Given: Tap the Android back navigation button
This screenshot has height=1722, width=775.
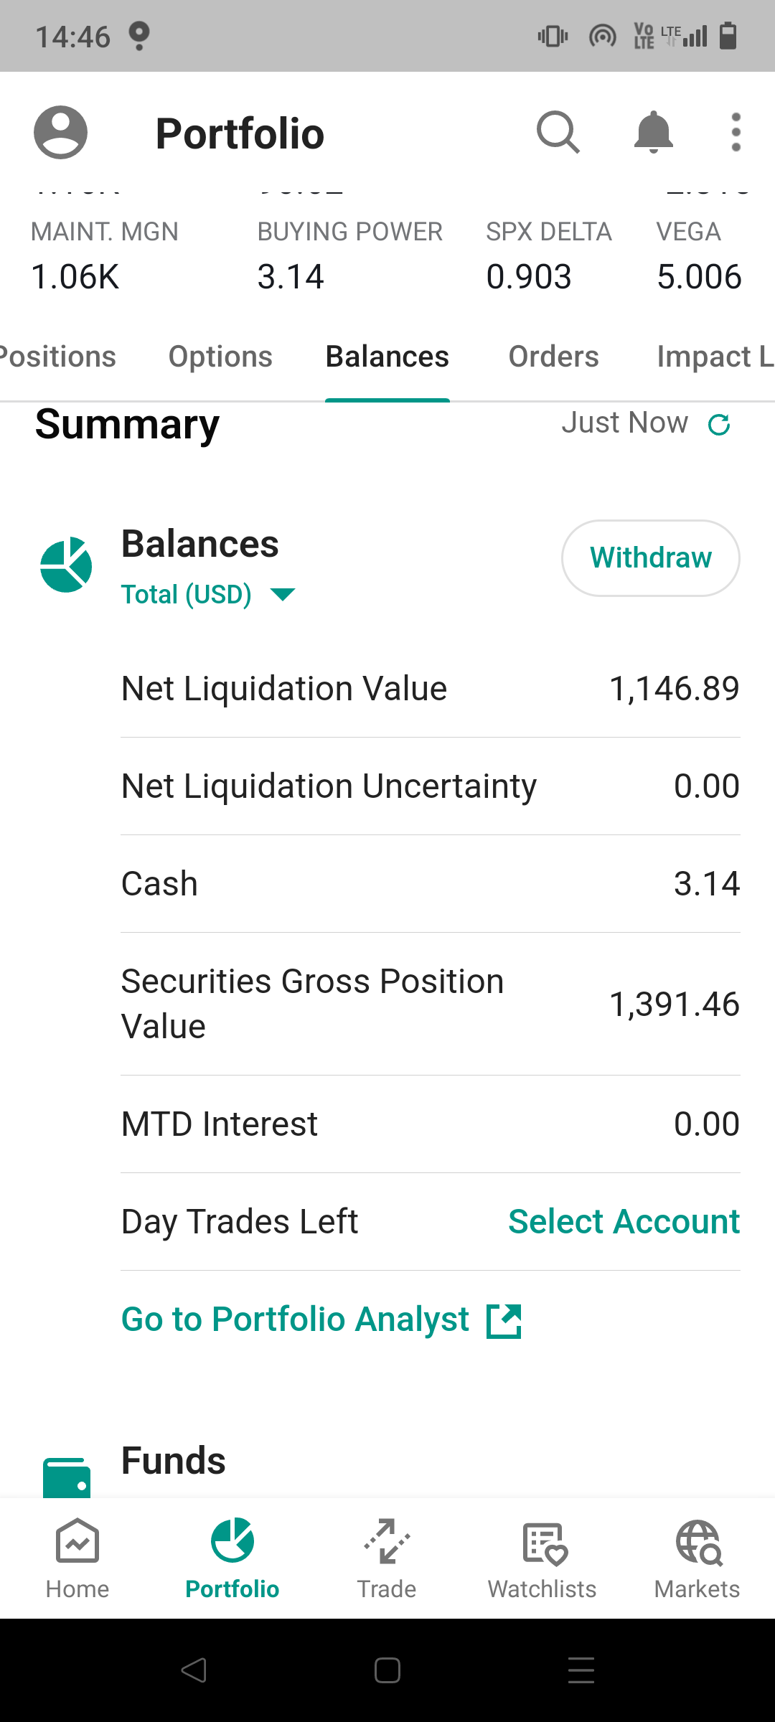Looking at the screenshot, I should [194, 1670].
